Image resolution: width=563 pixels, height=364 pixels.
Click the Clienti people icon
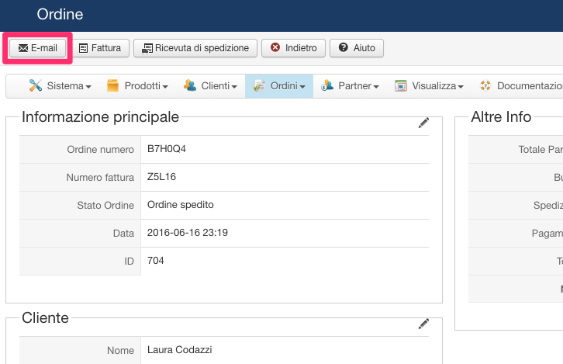(189, 86)
